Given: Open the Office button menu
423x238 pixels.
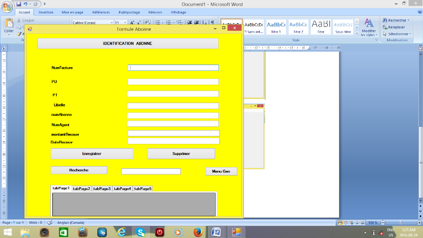Looking at the screenshot, I should click(x=7, y=6).
